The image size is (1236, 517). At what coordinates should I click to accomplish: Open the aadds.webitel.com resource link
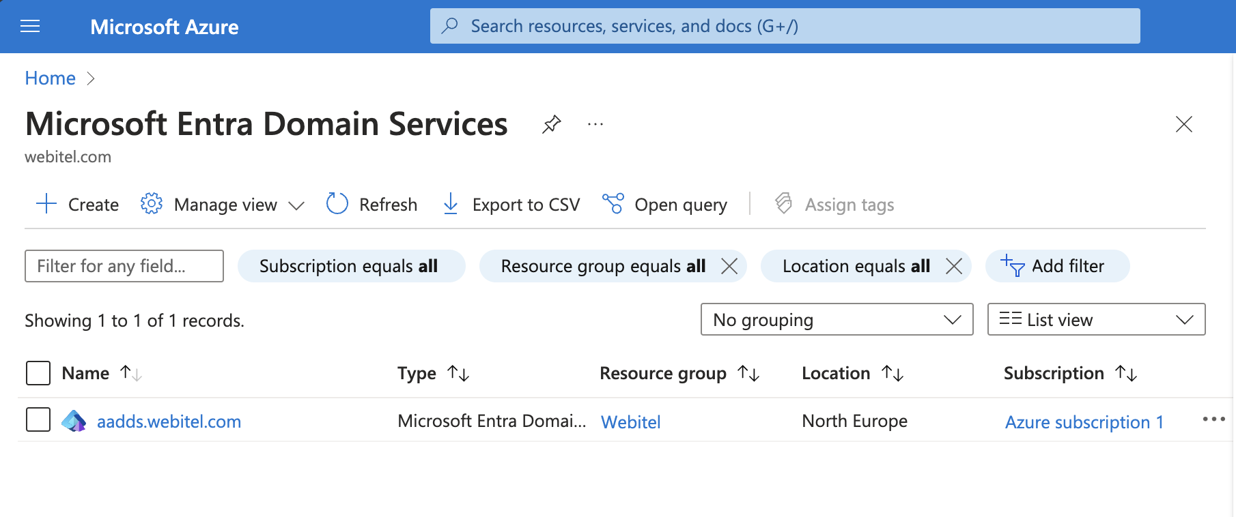coord(169,422)
